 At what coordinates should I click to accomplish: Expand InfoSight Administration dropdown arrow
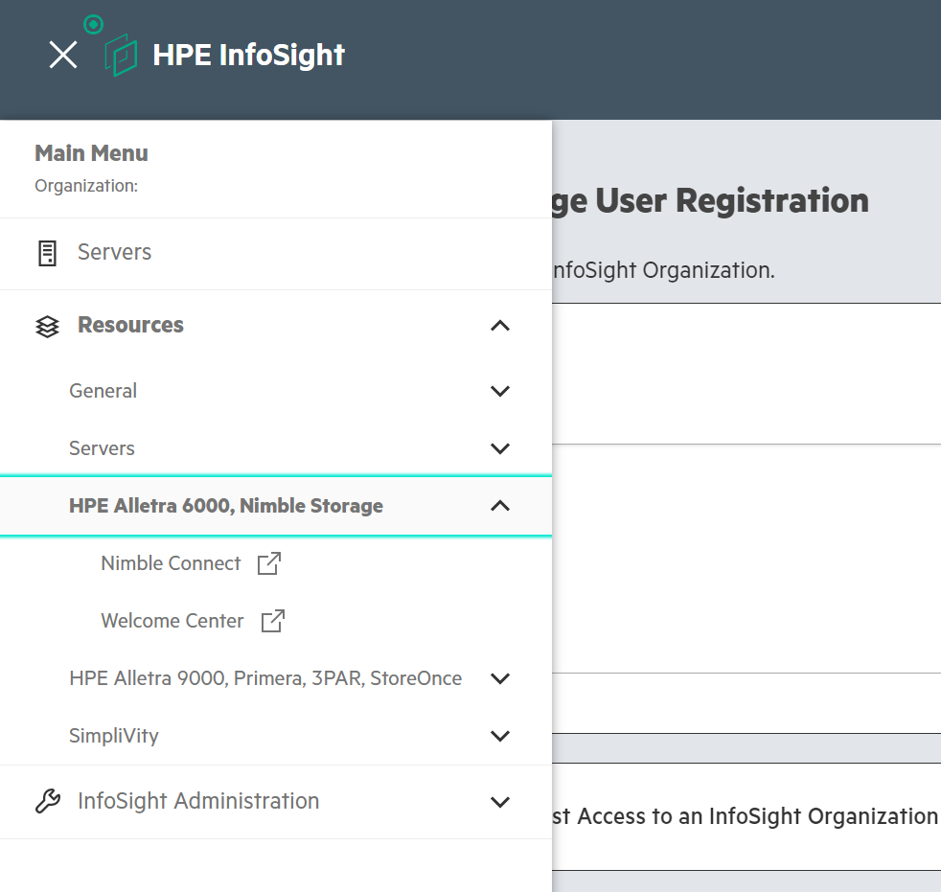(x=499, y=801)
